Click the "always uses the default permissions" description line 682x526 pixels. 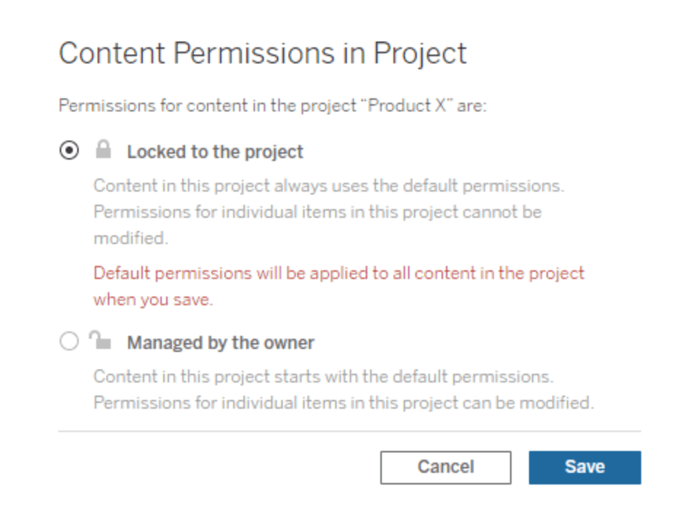pyautogui.click(x=328, y=186)
